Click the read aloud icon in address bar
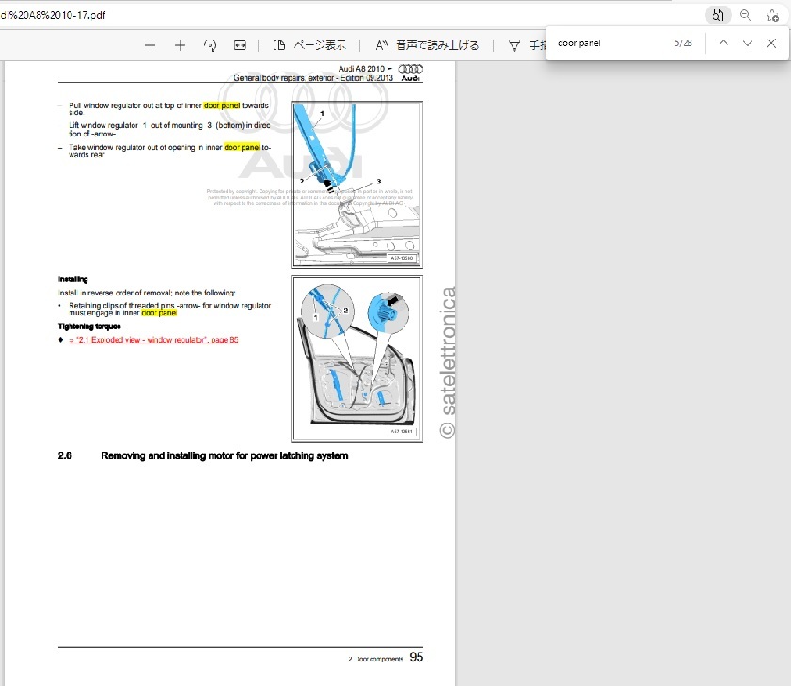 coord(719,15)
